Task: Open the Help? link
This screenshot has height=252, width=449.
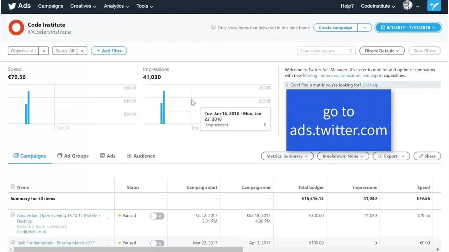Action: [x=347, y=6]
